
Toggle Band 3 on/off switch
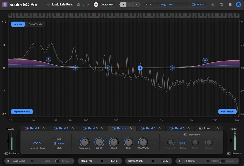click(x=85, y=128)
